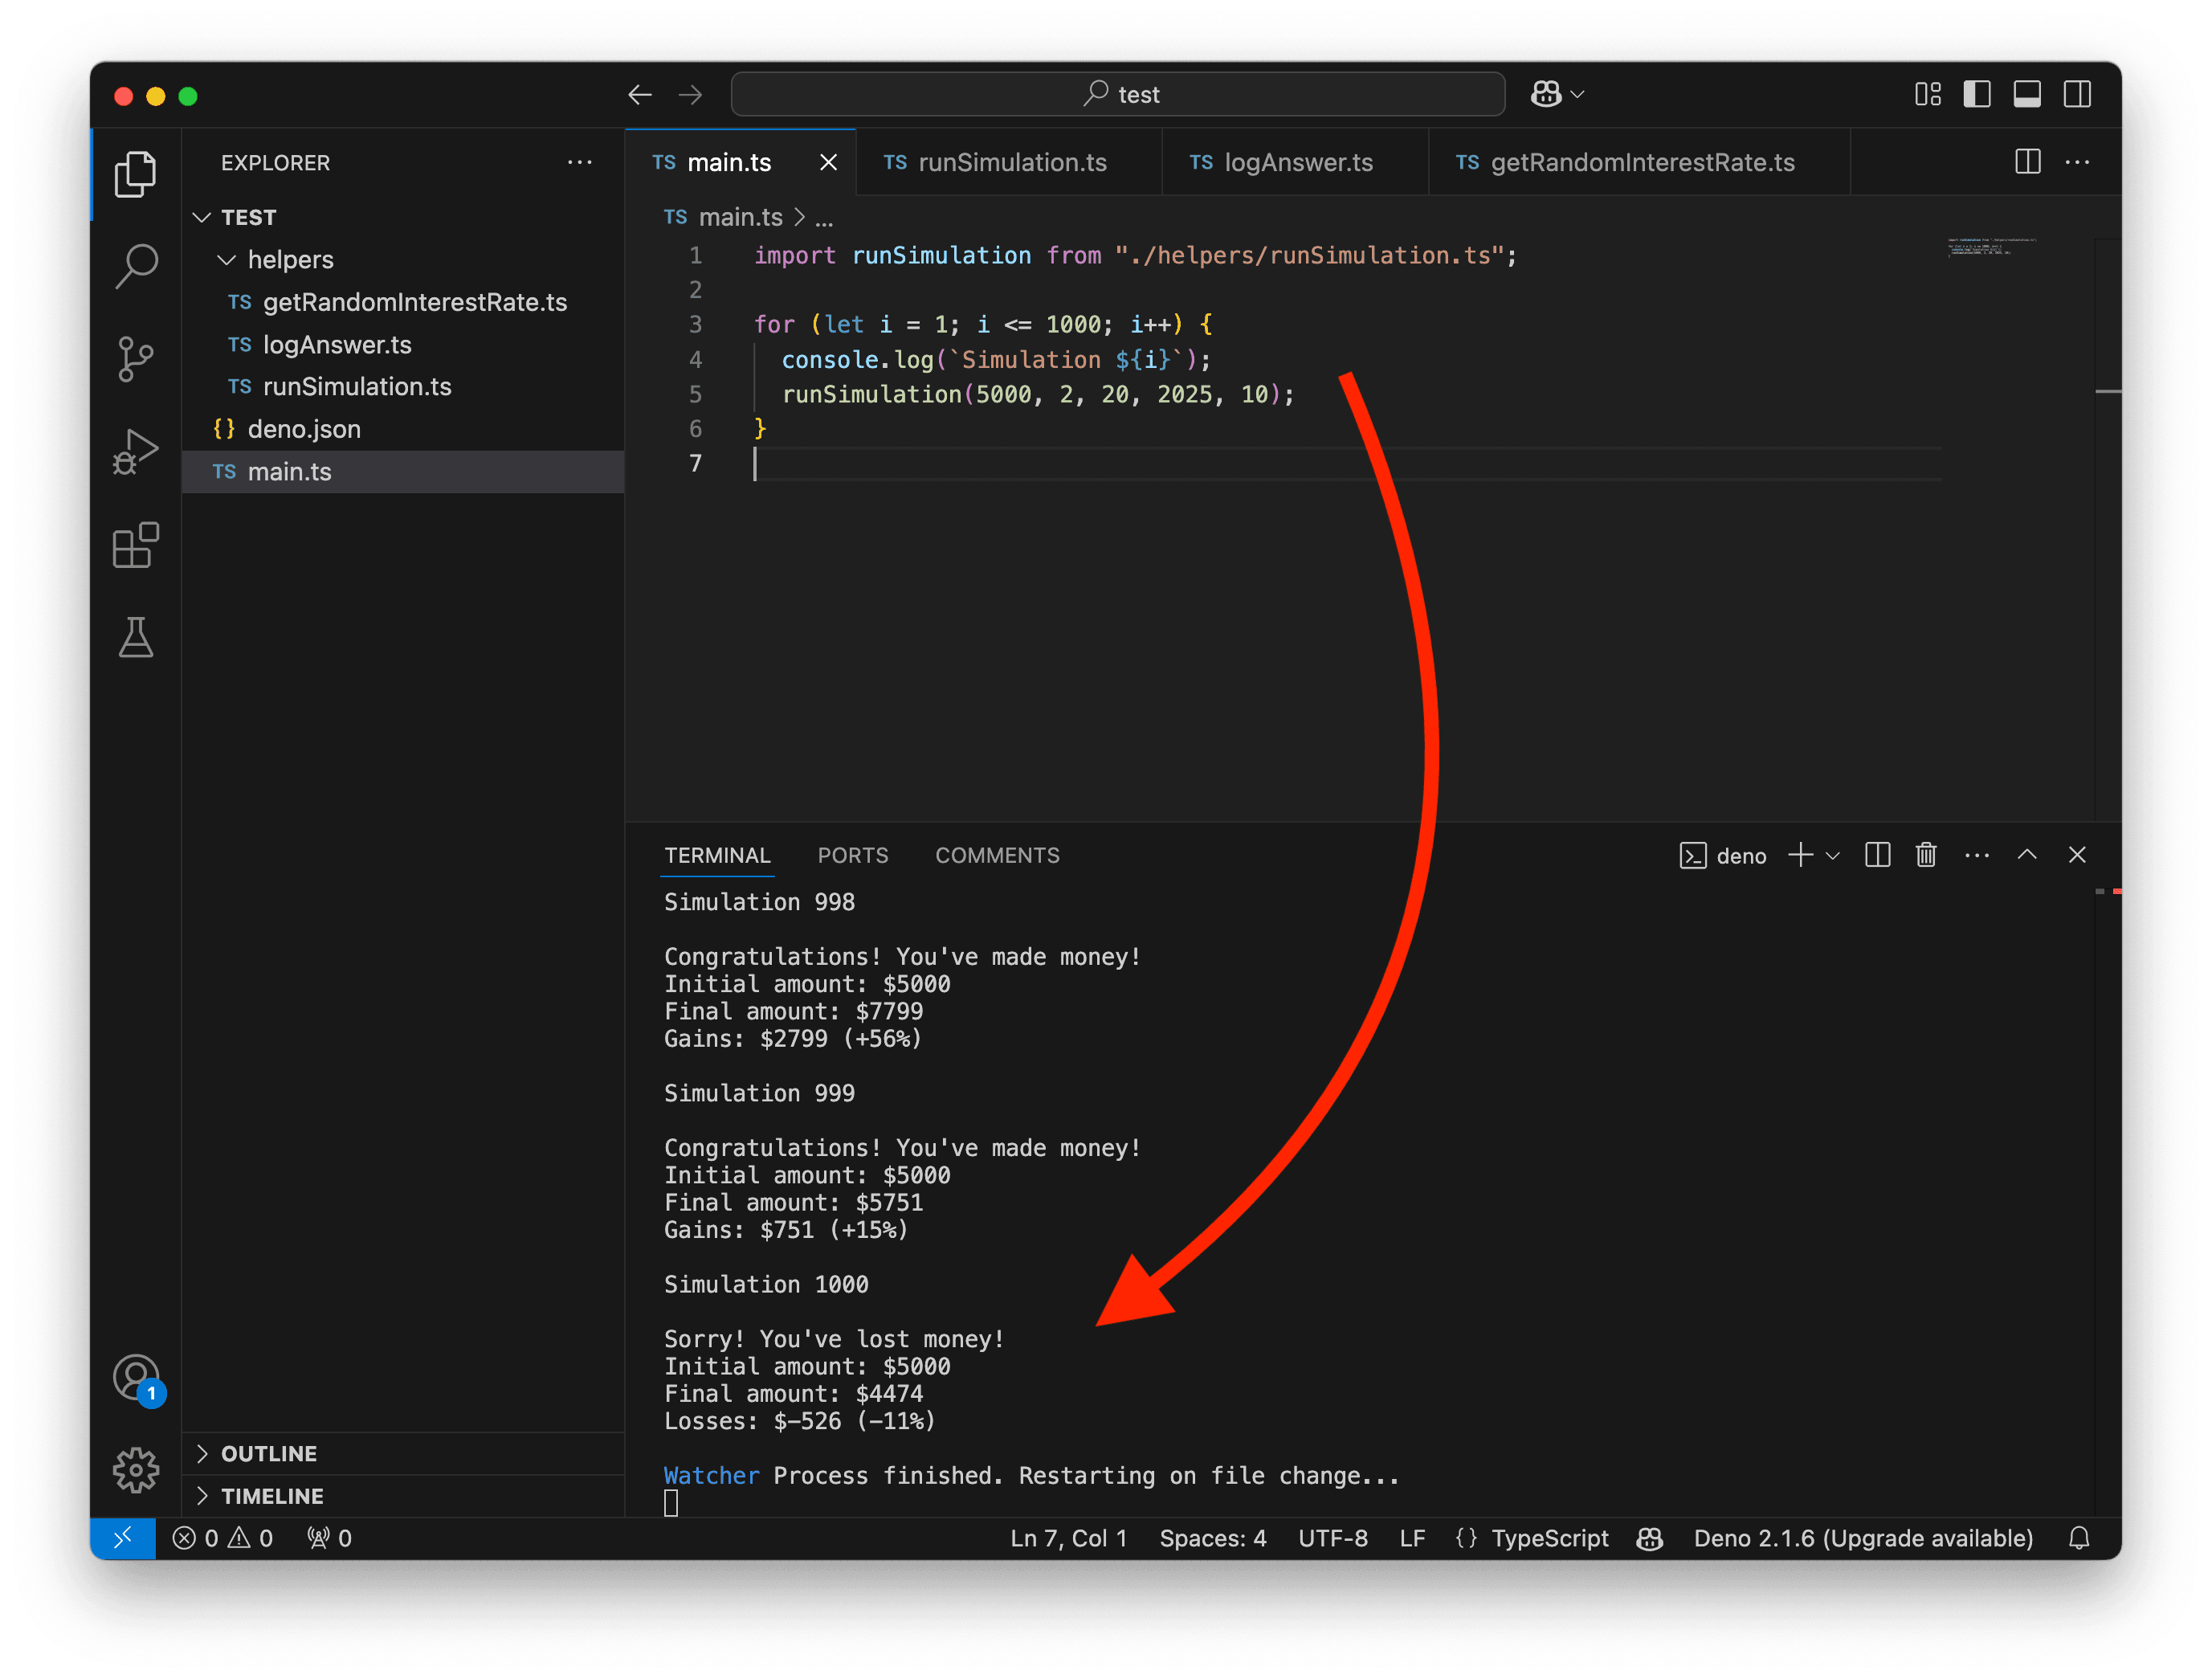Open Explorer Views and More Actions ellipsis
The width and height of the screenshot is (2212, 1679).
[580, 162]
